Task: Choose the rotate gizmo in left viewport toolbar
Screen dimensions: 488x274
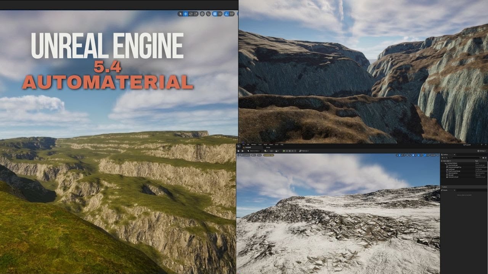Action: (x=191, y=14)
